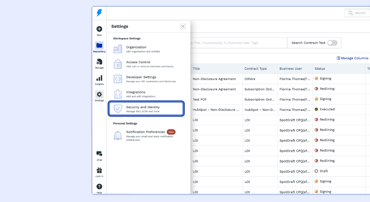Select Integrations in settings
This screenshot has height=202, width=370.
point(136,94)
